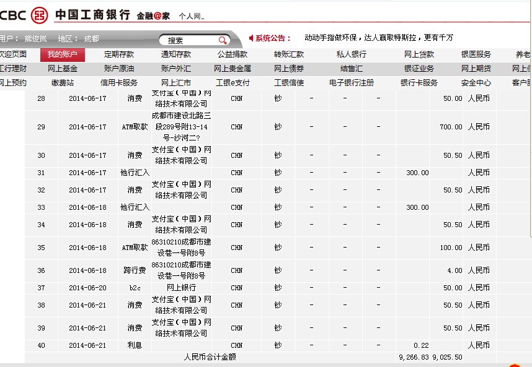Click 钞 in row 40

pos(278,345)
